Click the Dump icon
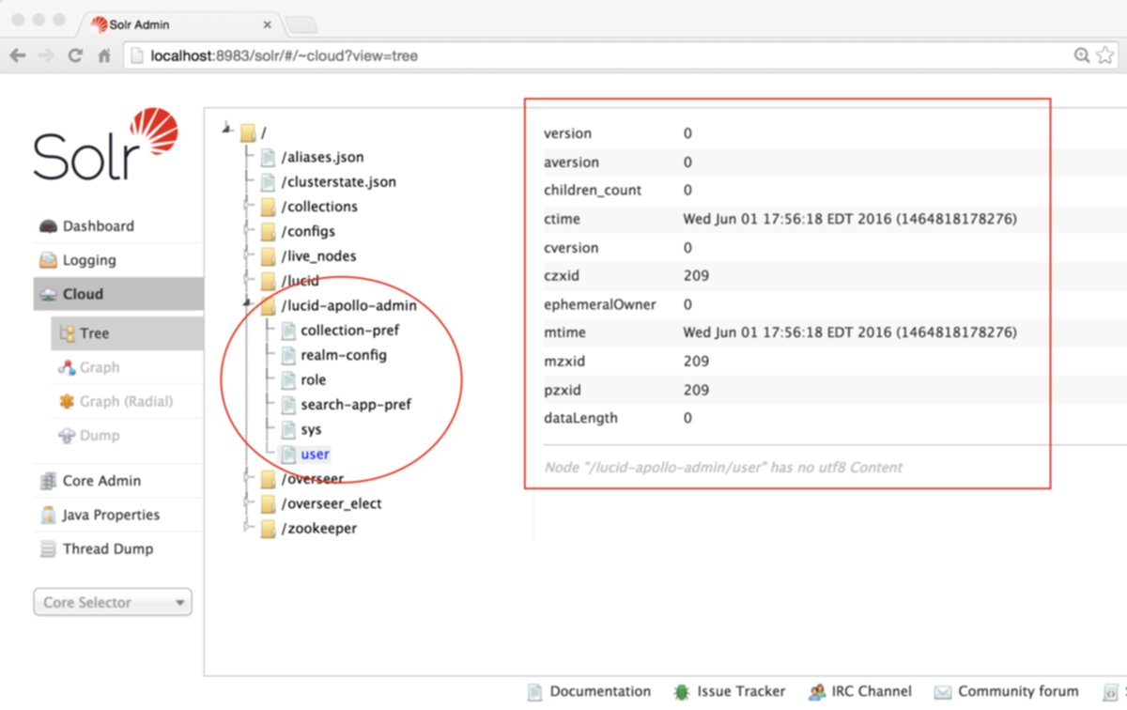Image resolution: width=1127 pixels, height=710 pixels. click(x=67, y=435)
